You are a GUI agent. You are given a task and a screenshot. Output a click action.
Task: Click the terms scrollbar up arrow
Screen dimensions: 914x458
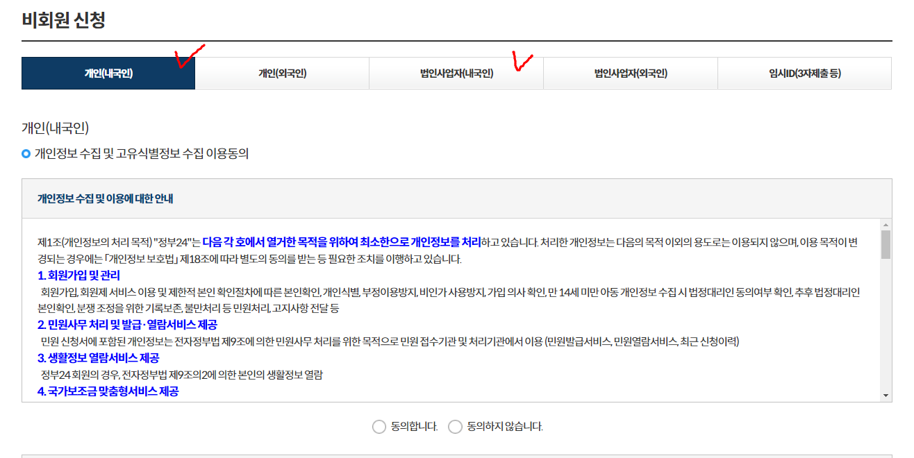pos(886,224)
